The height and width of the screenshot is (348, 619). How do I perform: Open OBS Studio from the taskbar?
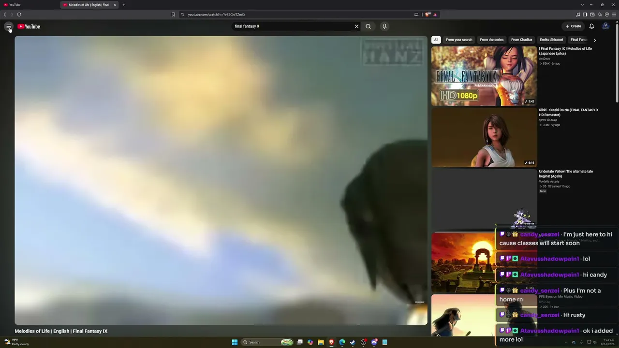363,342
